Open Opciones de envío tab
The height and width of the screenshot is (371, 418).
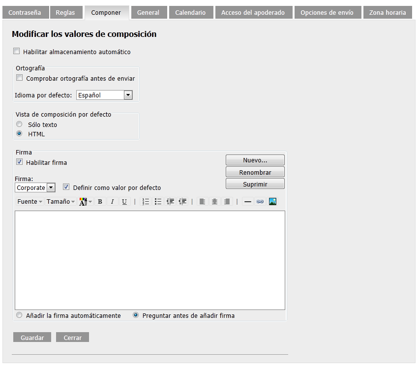328,12
